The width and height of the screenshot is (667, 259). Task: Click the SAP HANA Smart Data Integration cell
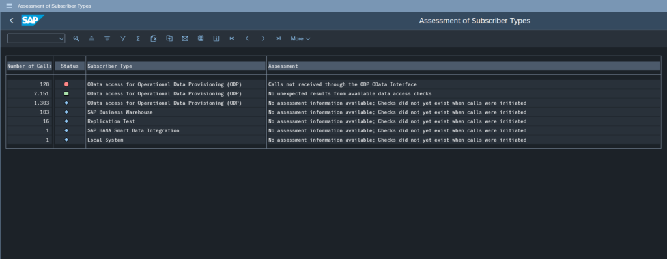coord(176,130)
